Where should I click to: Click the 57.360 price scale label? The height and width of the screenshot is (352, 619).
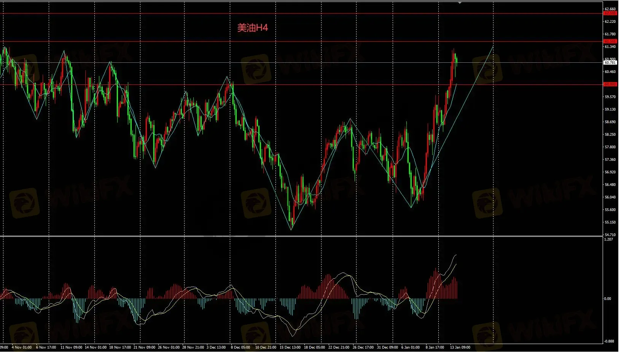(610, 160)
